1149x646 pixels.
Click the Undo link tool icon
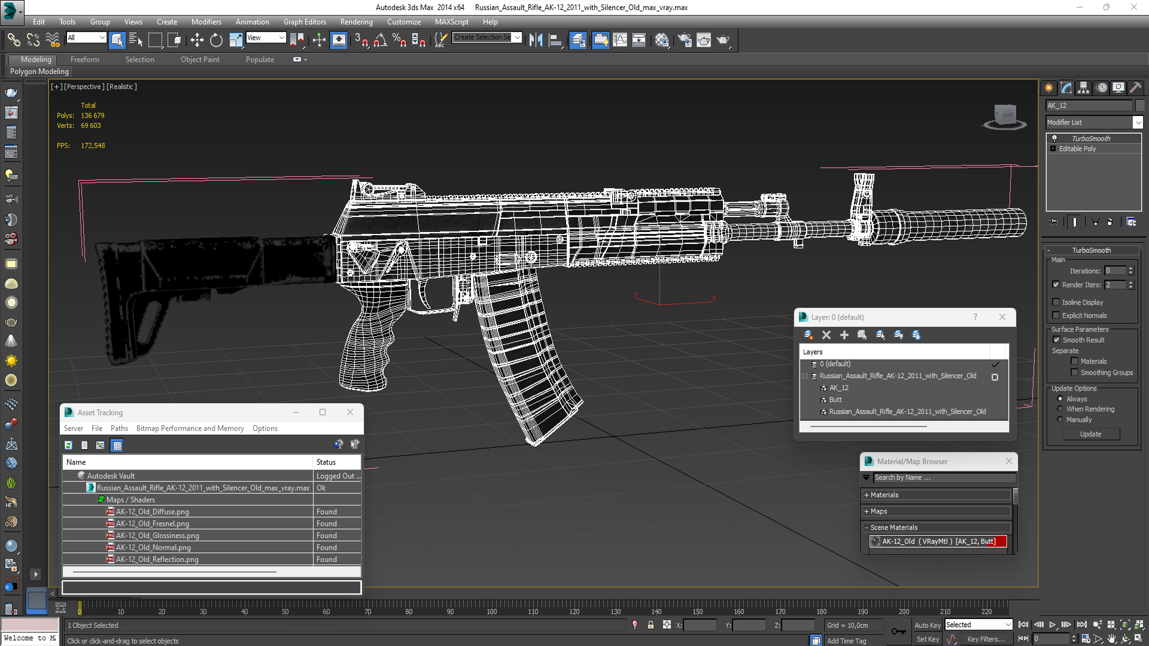(x=34, y=40)
